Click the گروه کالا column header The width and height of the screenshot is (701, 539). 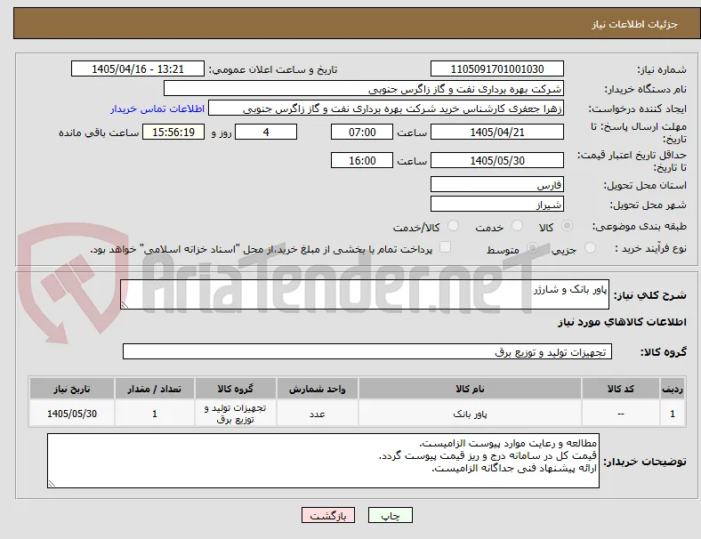tap(236, 389)
